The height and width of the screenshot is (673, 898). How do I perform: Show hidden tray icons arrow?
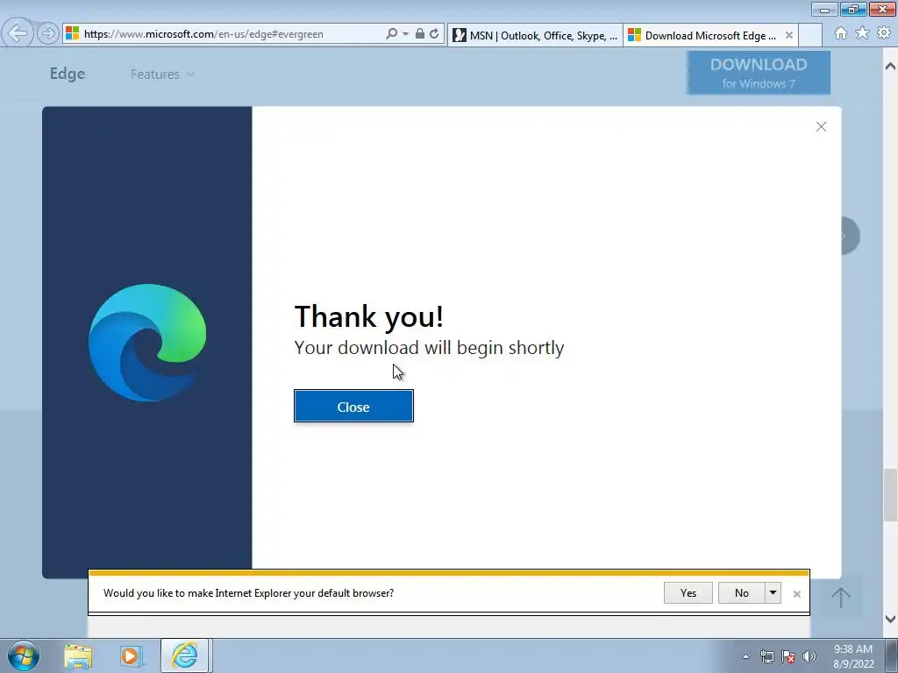click(745, 656)
